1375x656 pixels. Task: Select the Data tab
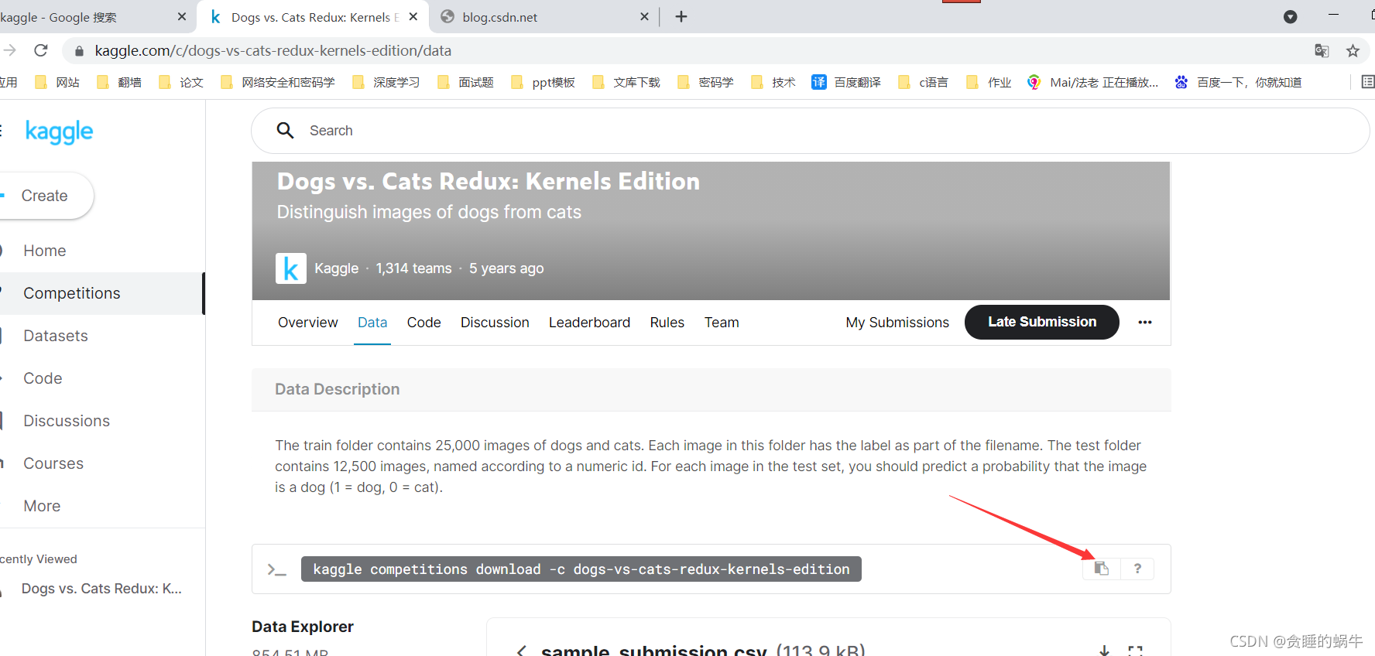pyautogui.click(x=372, y=323)
